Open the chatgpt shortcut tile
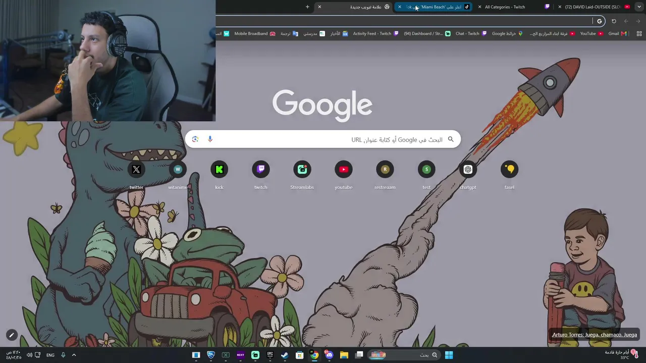646x363 pixels. (468, 175)
